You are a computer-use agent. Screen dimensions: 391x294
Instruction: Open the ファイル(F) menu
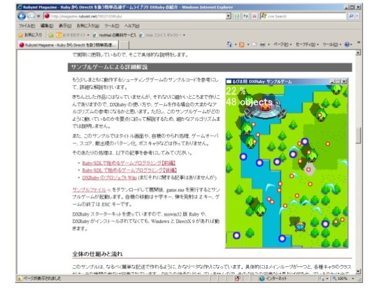[27, 26]
